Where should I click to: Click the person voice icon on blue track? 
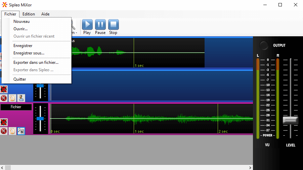tap(21, 98)
